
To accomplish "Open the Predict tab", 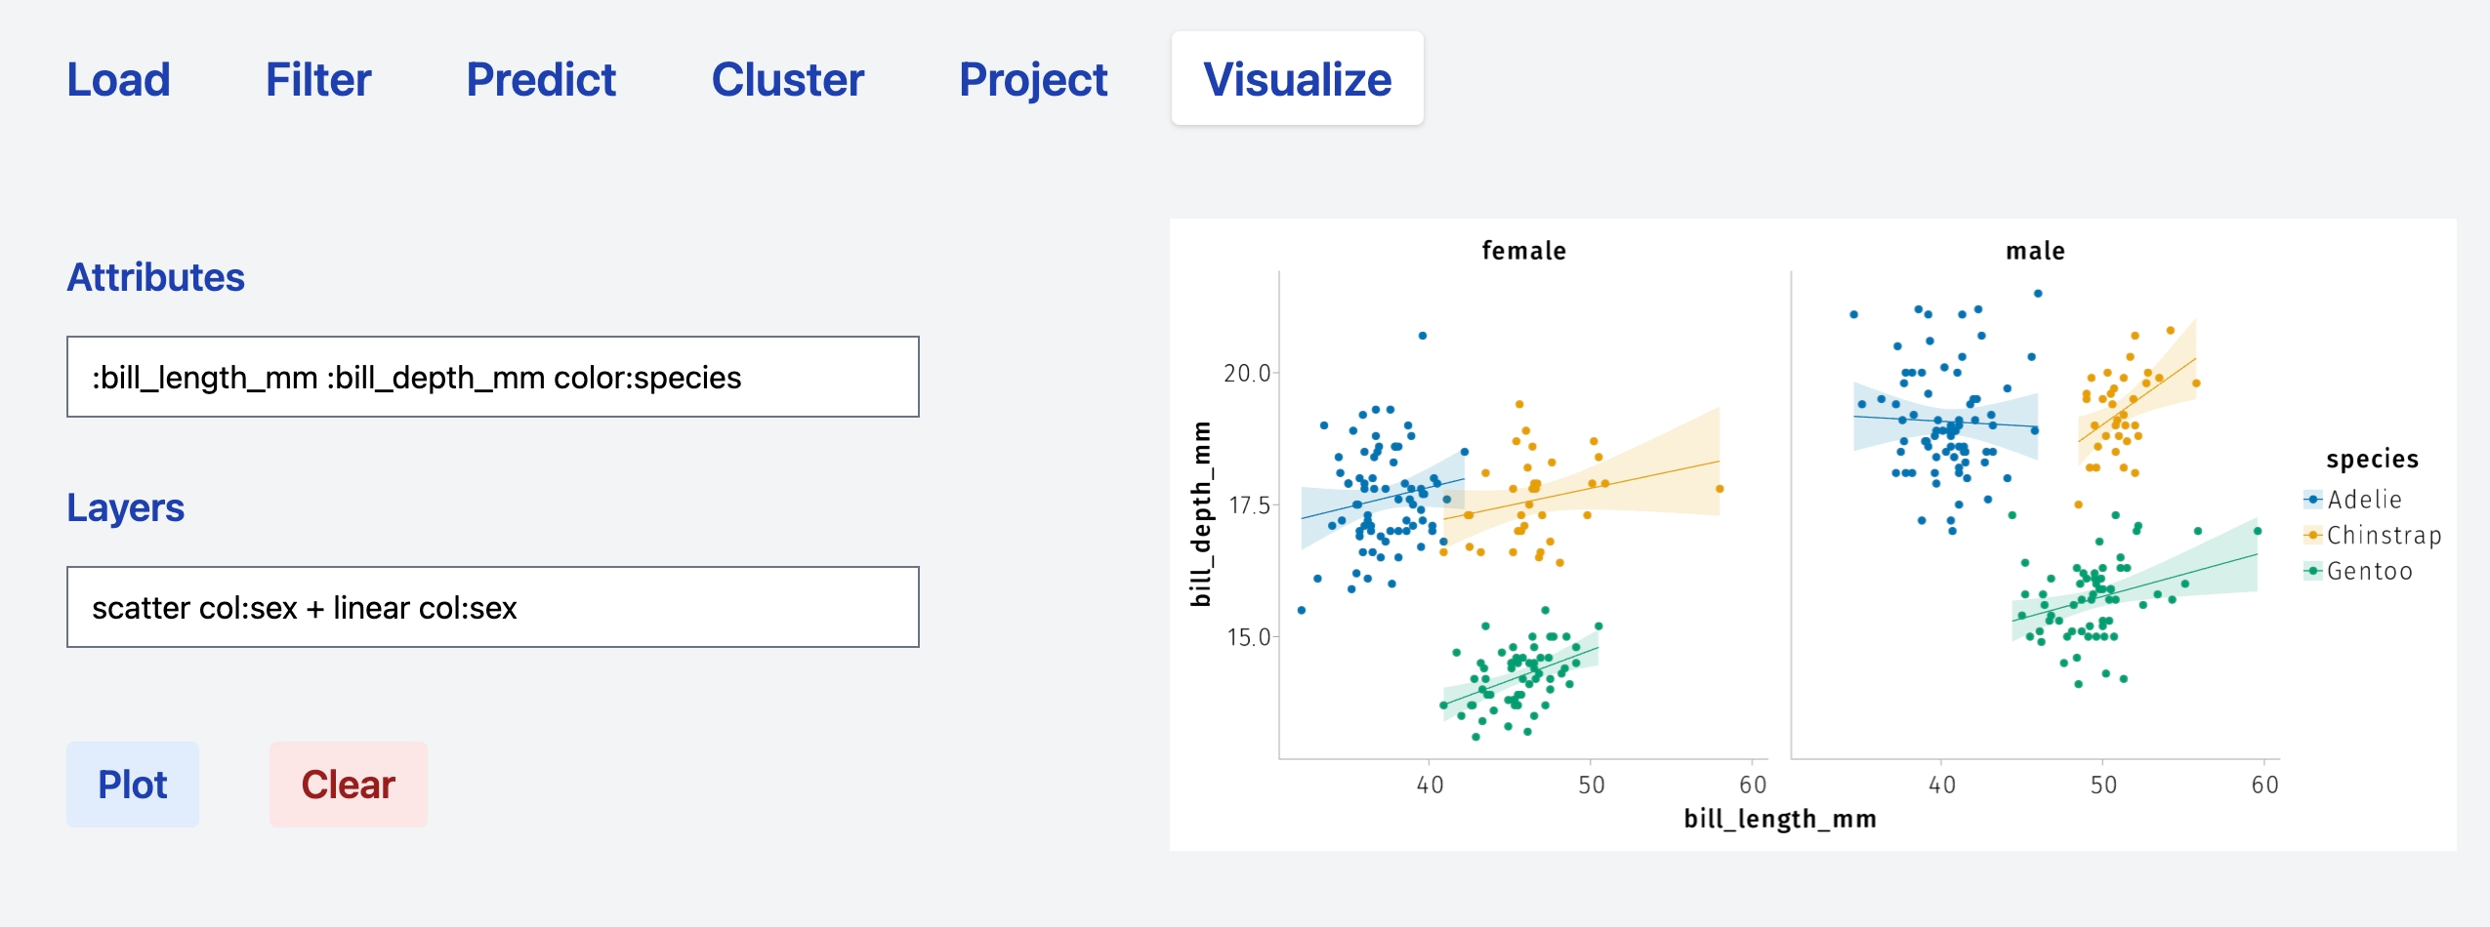I will (541, 79).
